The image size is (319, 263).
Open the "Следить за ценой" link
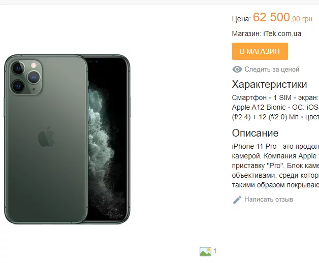272,70
